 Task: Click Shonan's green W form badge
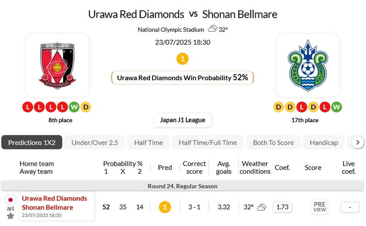click(x=336, y=107)
